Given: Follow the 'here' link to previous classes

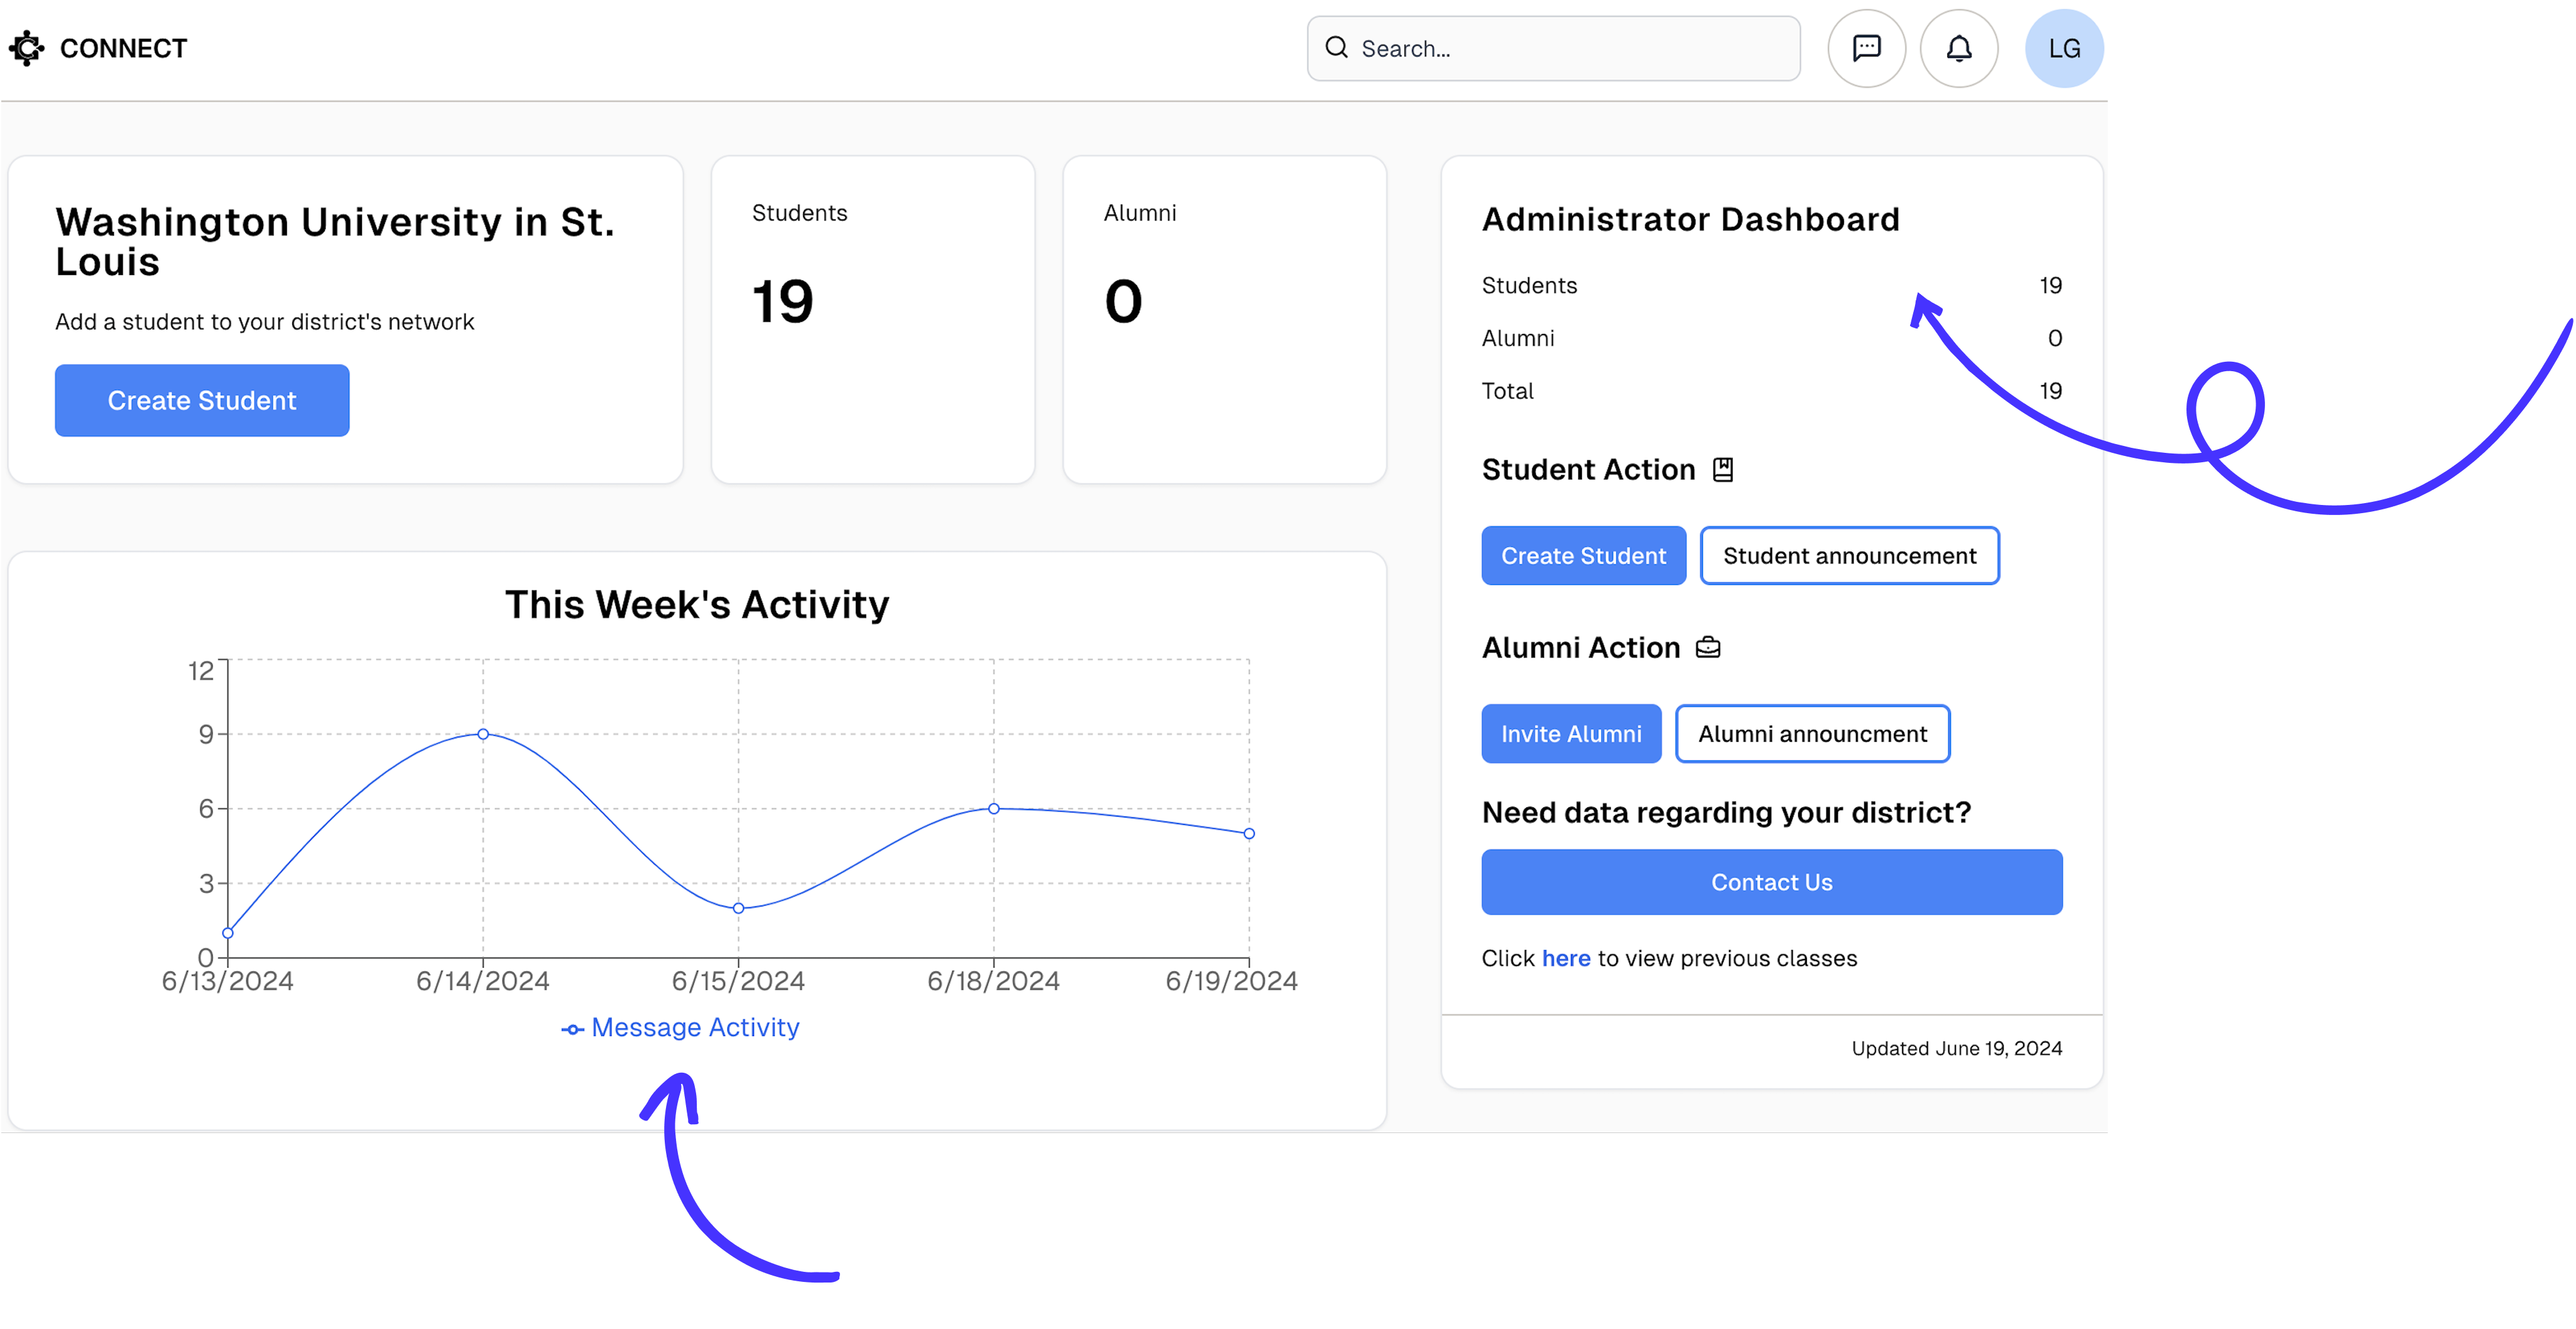Looking at the screenshot, I should tap(1565, 958).
